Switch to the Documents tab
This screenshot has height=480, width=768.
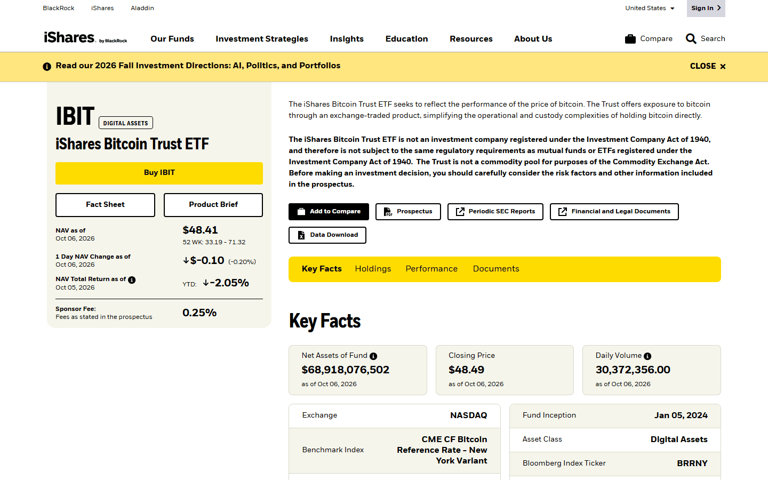point(496,269)
